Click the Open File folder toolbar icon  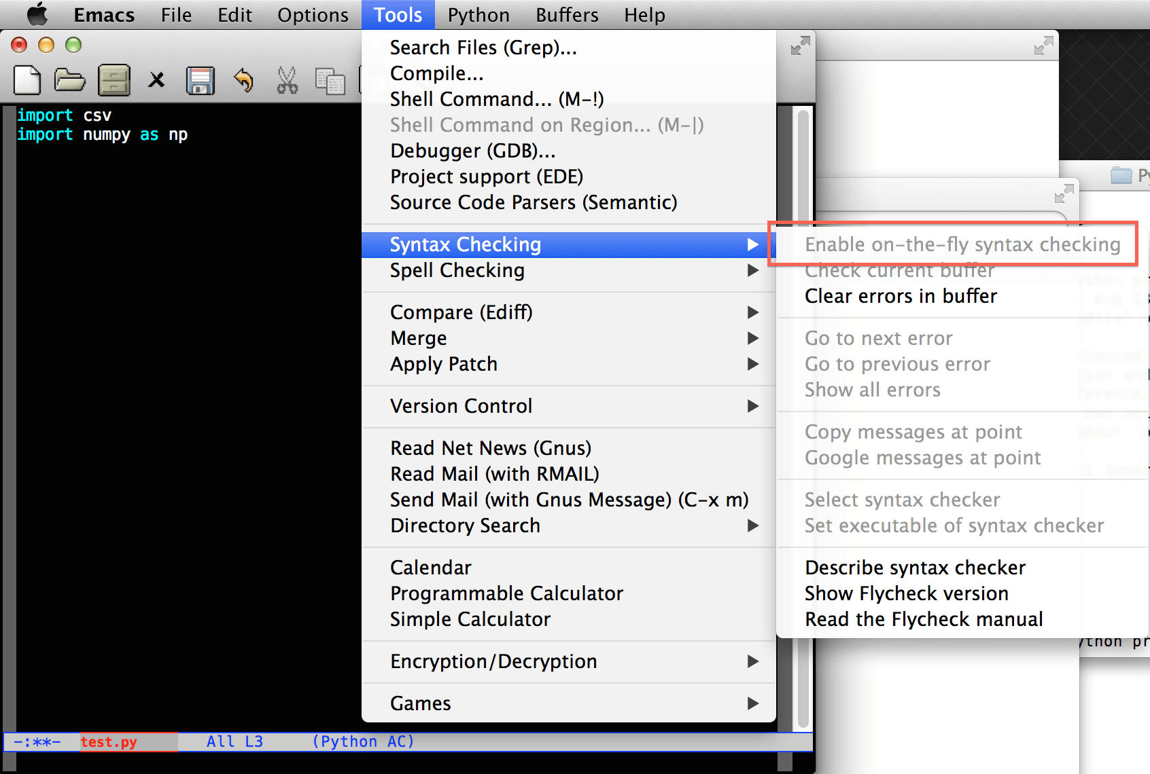coord(69,80)
